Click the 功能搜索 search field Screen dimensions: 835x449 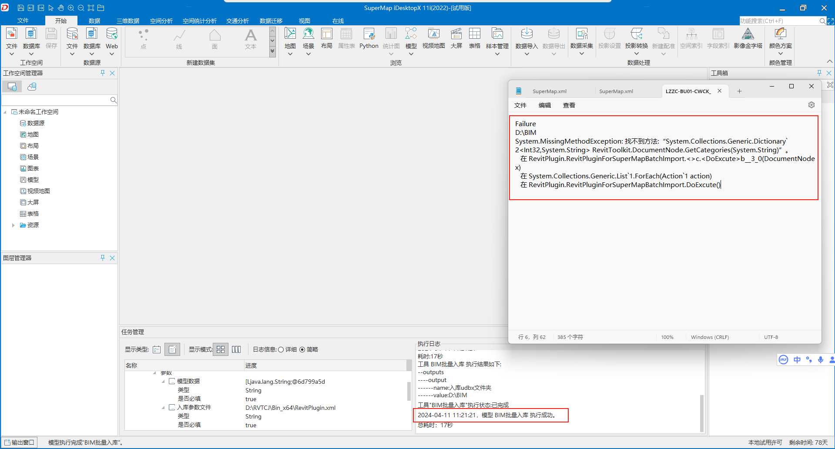coord(779,21)
